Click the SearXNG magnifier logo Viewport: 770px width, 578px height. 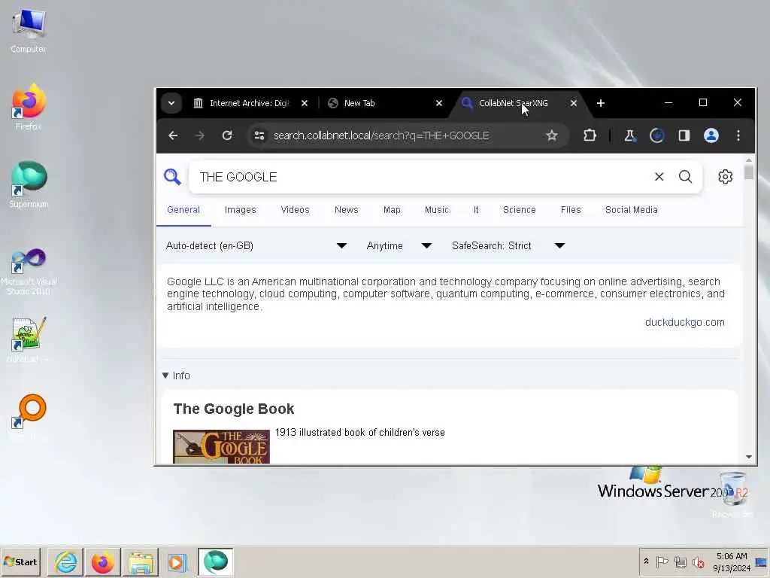click(172, 176)
